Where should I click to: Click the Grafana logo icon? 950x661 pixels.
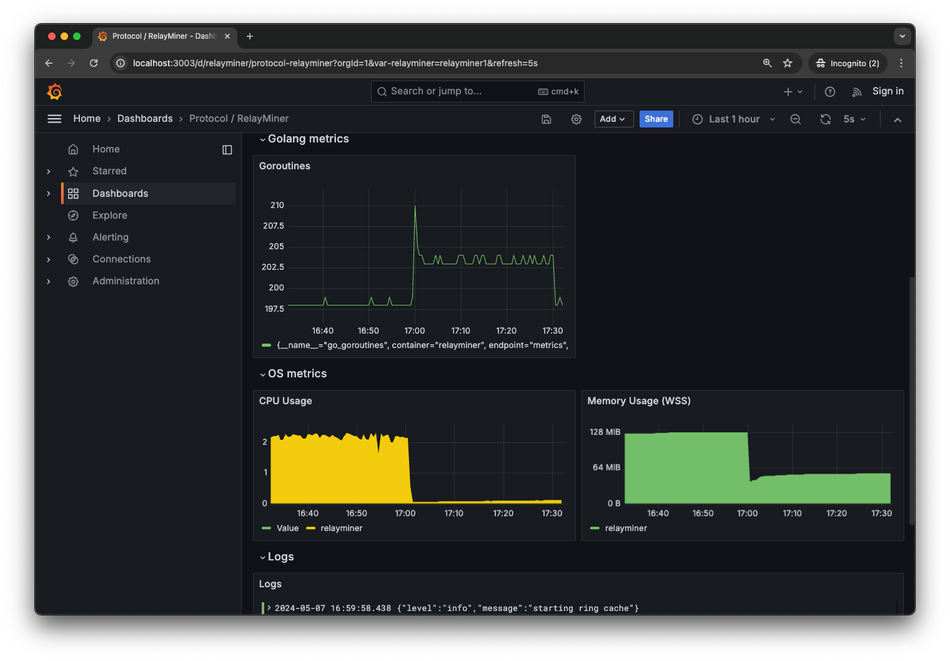[x=55, y=92]
